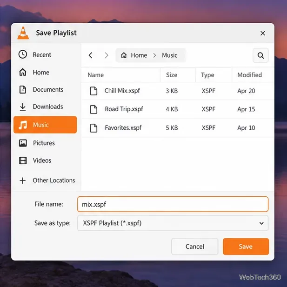
Task: Click the Apr 20 modified date
Action: tap(246, 91)
